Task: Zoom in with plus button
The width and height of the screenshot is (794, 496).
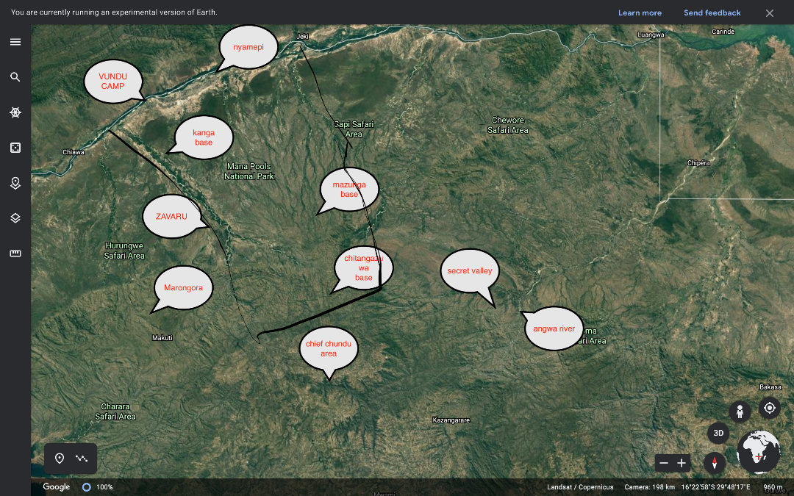Action: pos(682,463)
